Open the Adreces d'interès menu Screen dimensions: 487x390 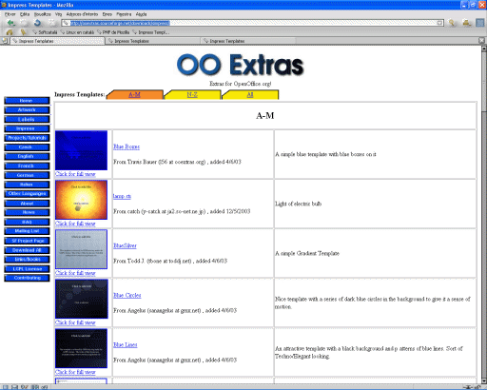[82, 14]
